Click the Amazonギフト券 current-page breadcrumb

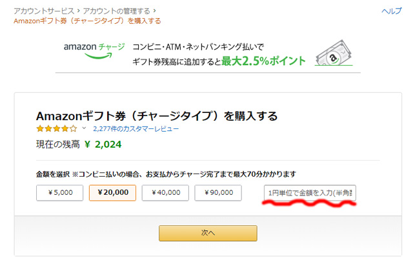pyautogui.click(x=87, y=21)
